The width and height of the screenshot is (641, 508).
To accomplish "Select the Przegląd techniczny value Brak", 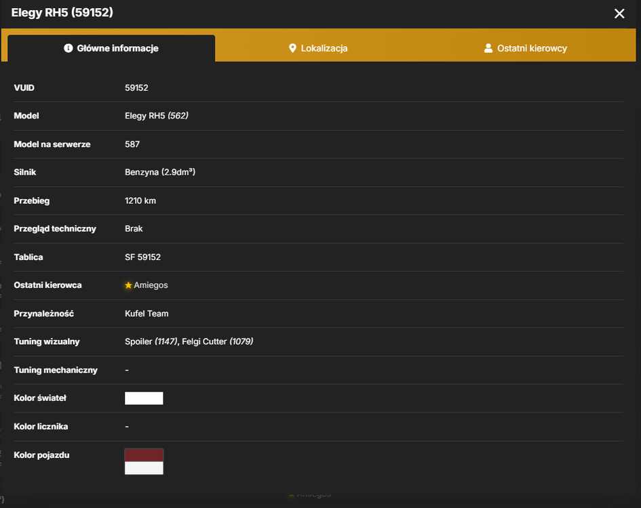I will [x=134, y=229].
